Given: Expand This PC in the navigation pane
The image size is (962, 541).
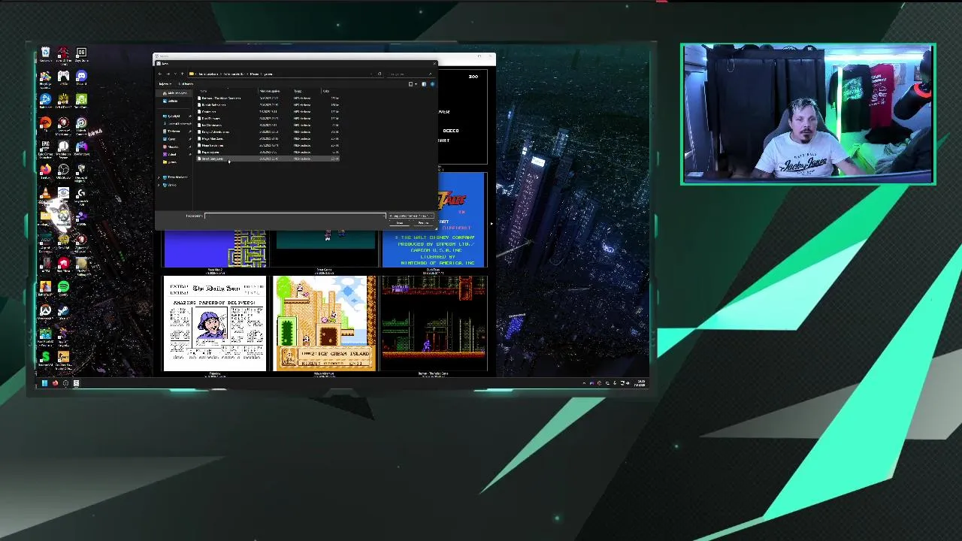Looking at the screenshot, I should point(159,177).
